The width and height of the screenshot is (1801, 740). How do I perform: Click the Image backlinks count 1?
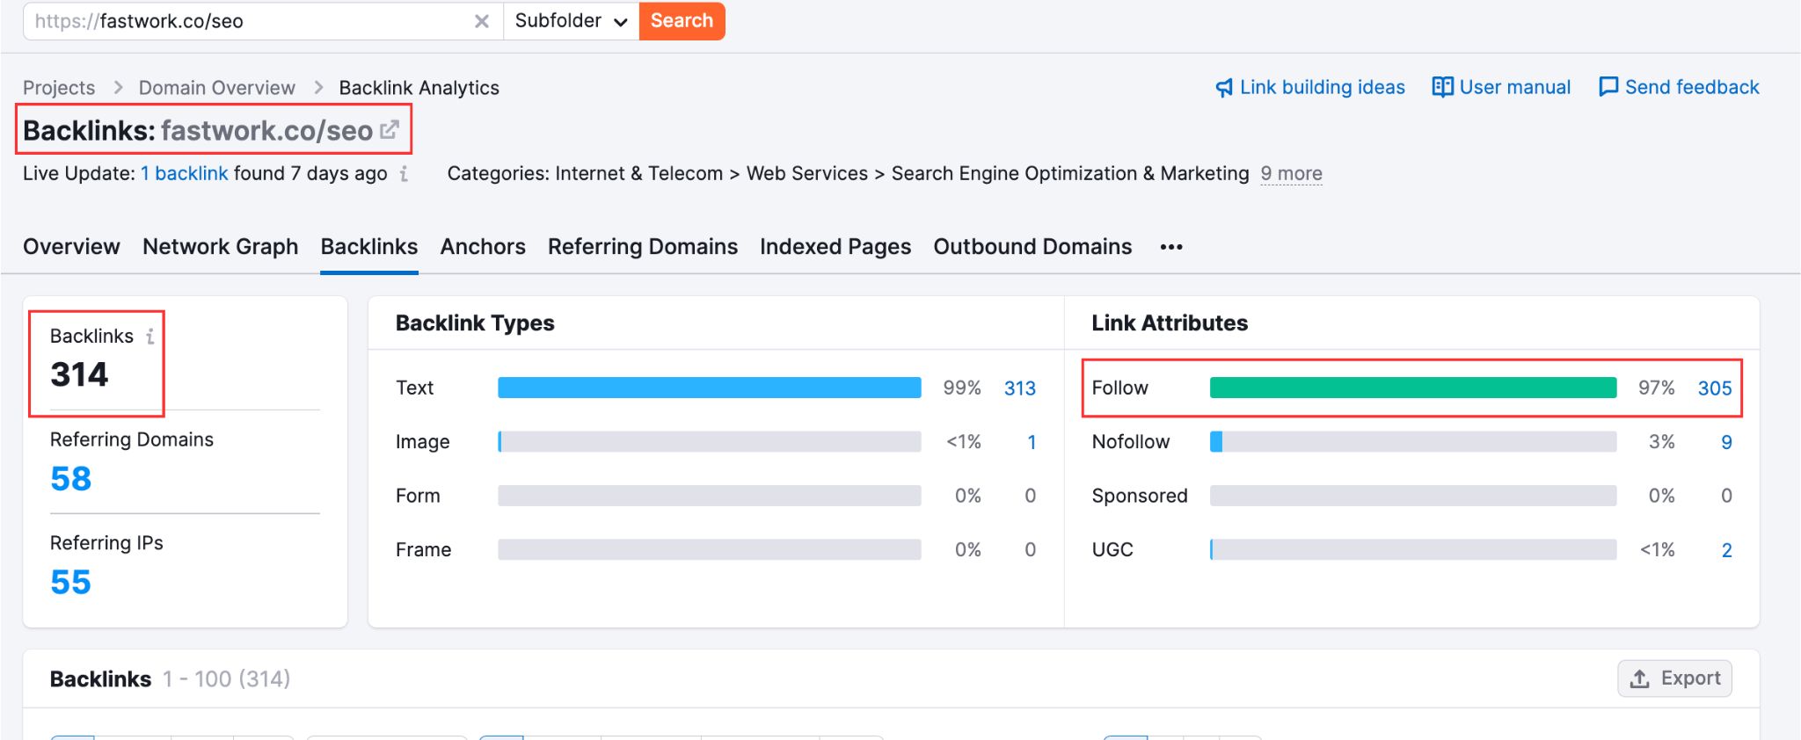(1032, 442)
